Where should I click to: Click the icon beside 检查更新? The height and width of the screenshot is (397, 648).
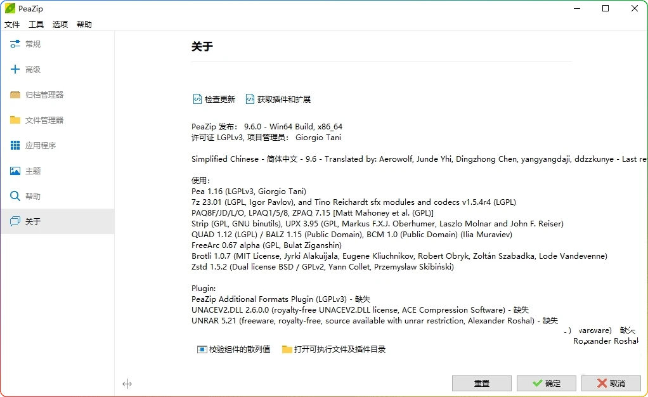pyautogui.click(x=197, y=99)
